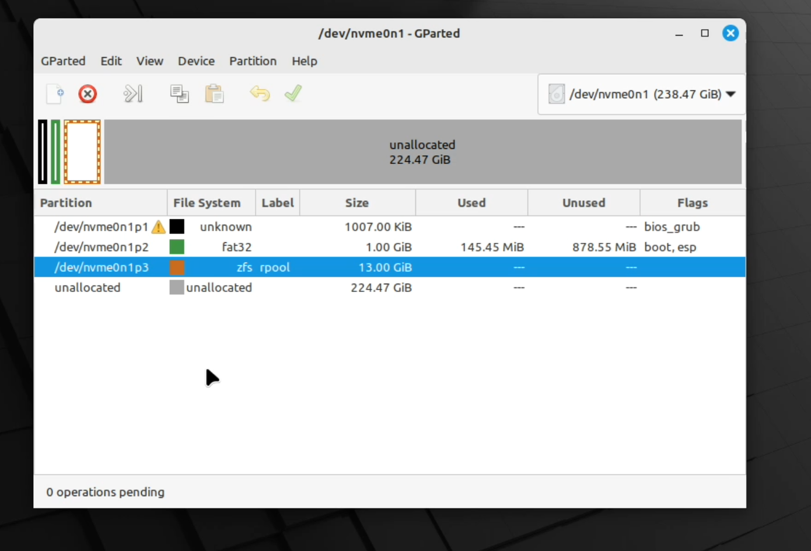
Task: Click the Partition column header
Action: 100,203
